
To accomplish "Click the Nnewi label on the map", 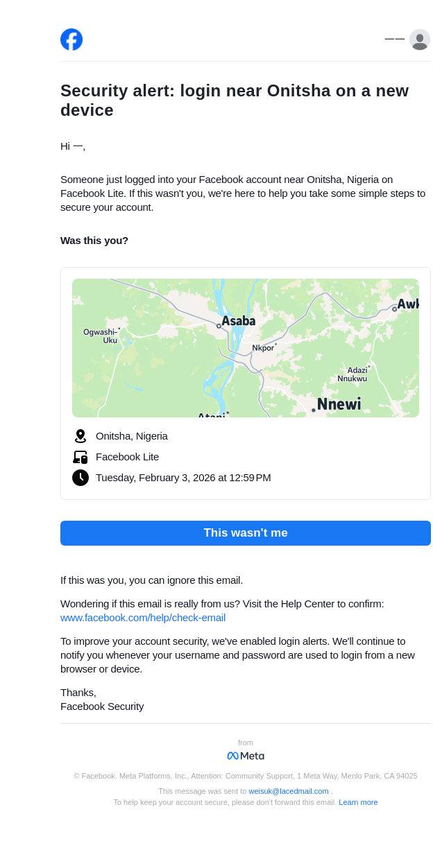I will (x=339, y=404).
